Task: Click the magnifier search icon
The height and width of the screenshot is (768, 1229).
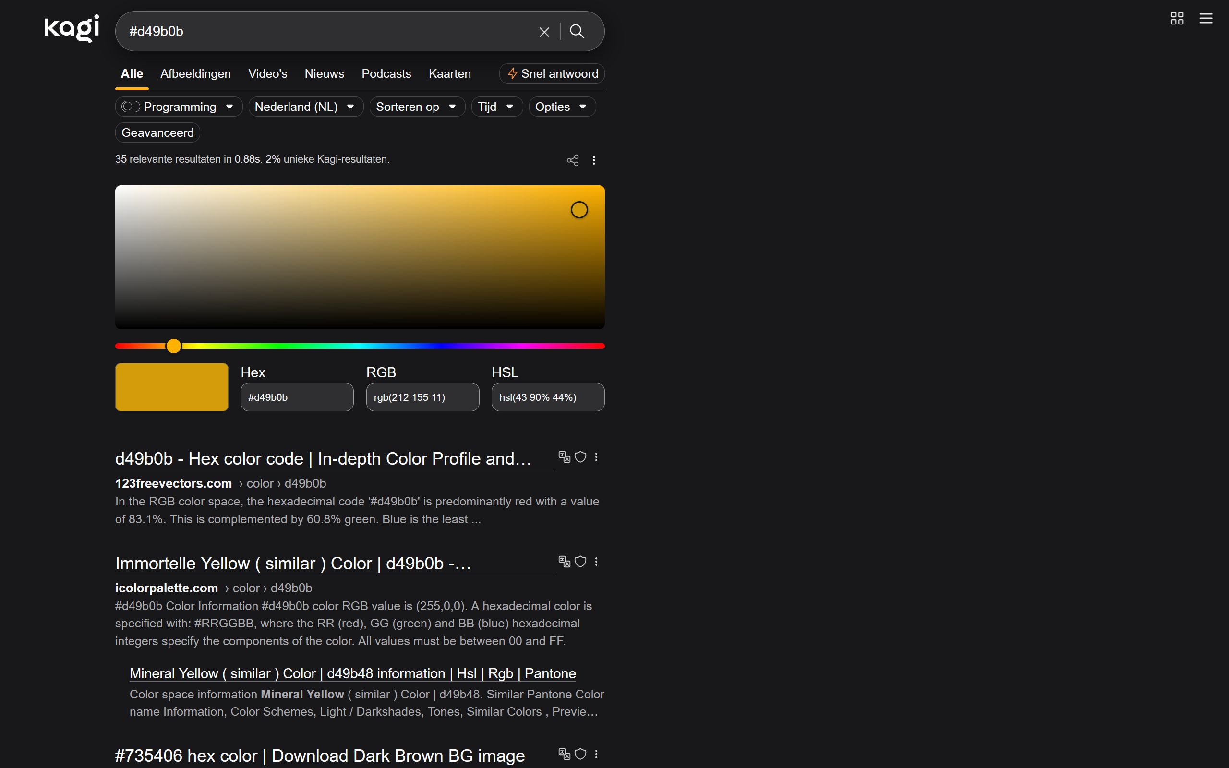Action: 577,32
